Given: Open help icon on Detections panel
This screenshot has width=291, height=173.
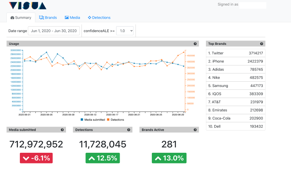Looking at the screenshot, I should coord(129,130).
